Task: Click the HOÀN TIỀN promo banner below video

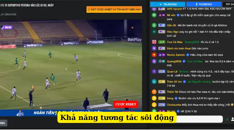Action: click(x=71, y=113)
